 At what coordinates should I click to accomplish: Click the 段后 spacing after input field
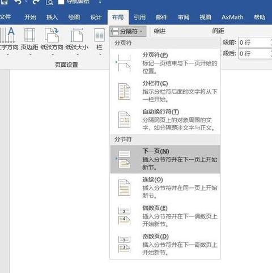255,54
